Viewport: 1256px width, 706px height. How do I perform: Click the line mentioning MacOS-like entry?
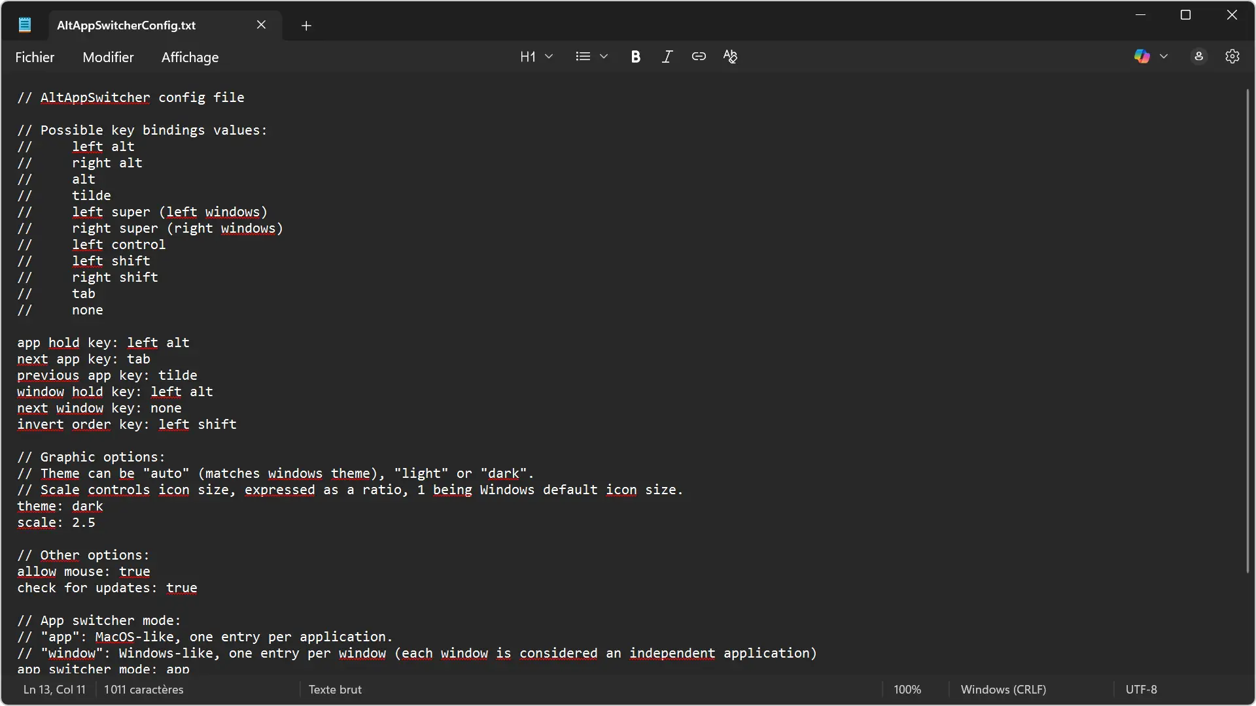205,637
